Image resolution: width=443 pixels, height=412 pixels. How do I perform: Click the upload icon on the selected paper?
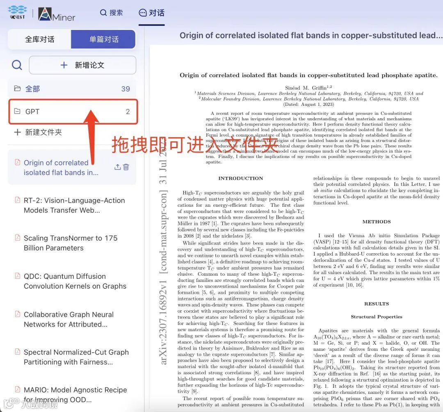[118, 167]
